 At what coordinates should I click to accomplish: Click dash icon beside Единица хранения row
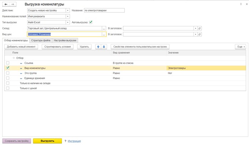tap(21, 79)
